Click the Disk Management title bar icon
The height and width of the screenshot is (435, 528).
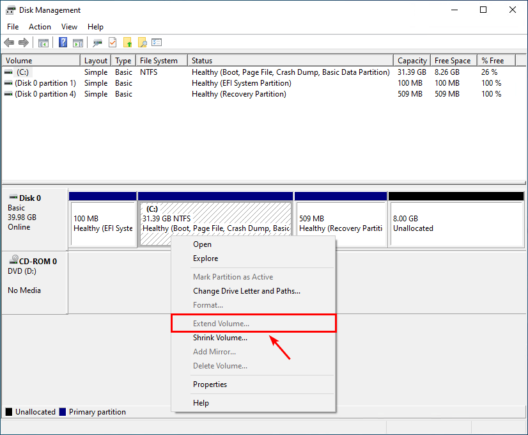10,10
